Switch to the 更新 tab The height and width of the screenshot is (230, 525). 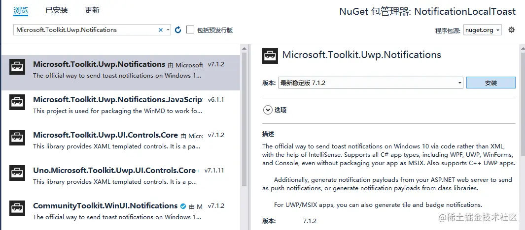92,10
